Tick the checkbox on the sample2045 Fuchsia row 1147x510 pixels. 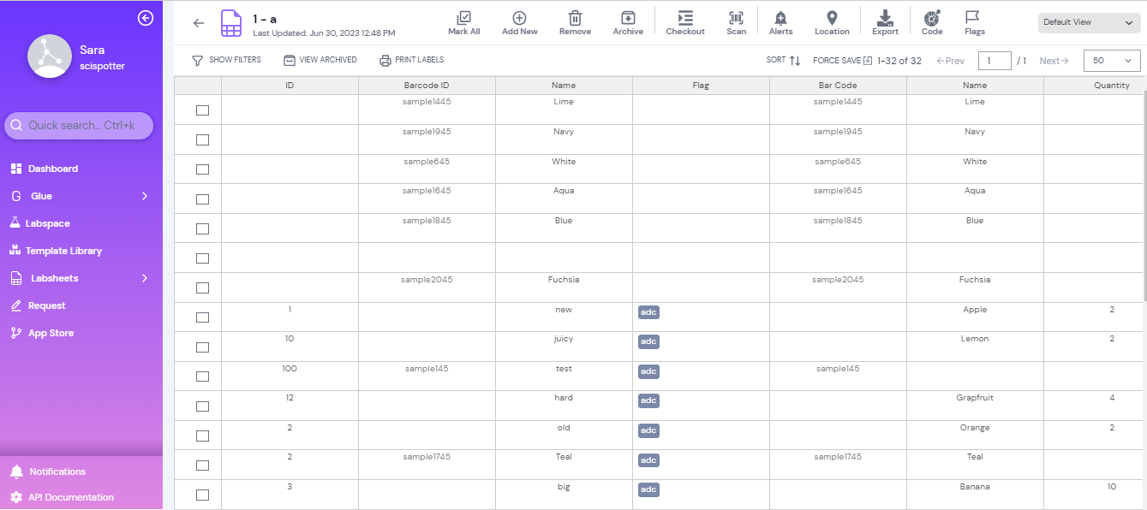(x=201, y=288)
